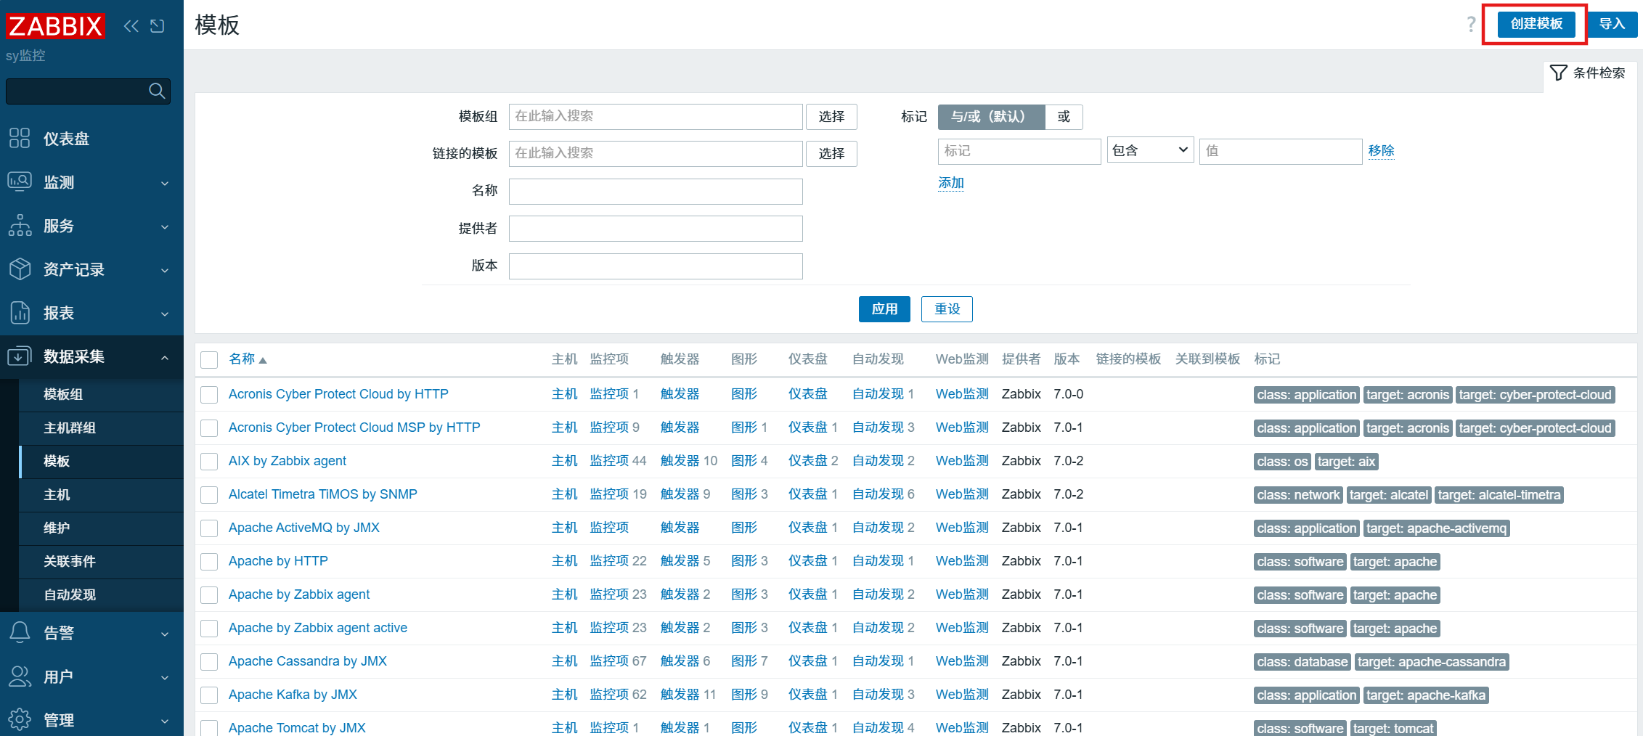Click the 导入 import button
Image resolution: width=1643 pixels, height=736 pixels.
click(x=1612, y=24)
